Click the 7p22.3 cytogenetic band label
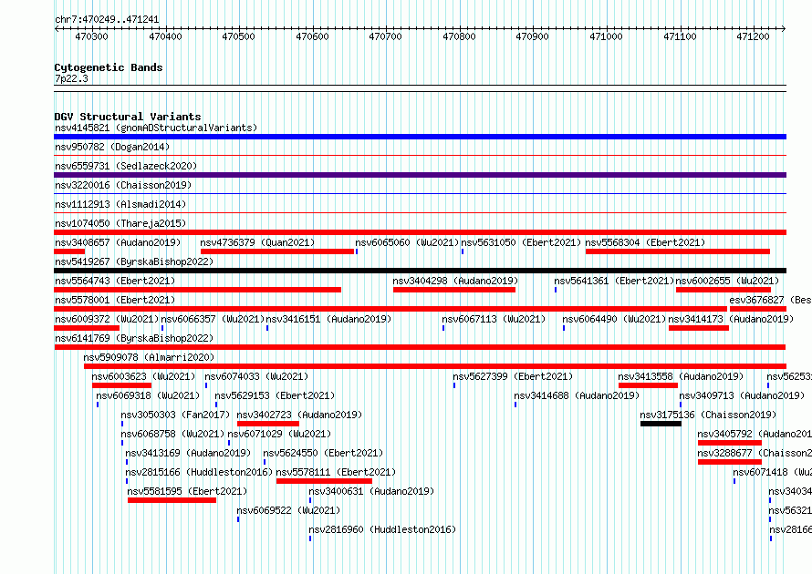812x574 pixels. 71,78
